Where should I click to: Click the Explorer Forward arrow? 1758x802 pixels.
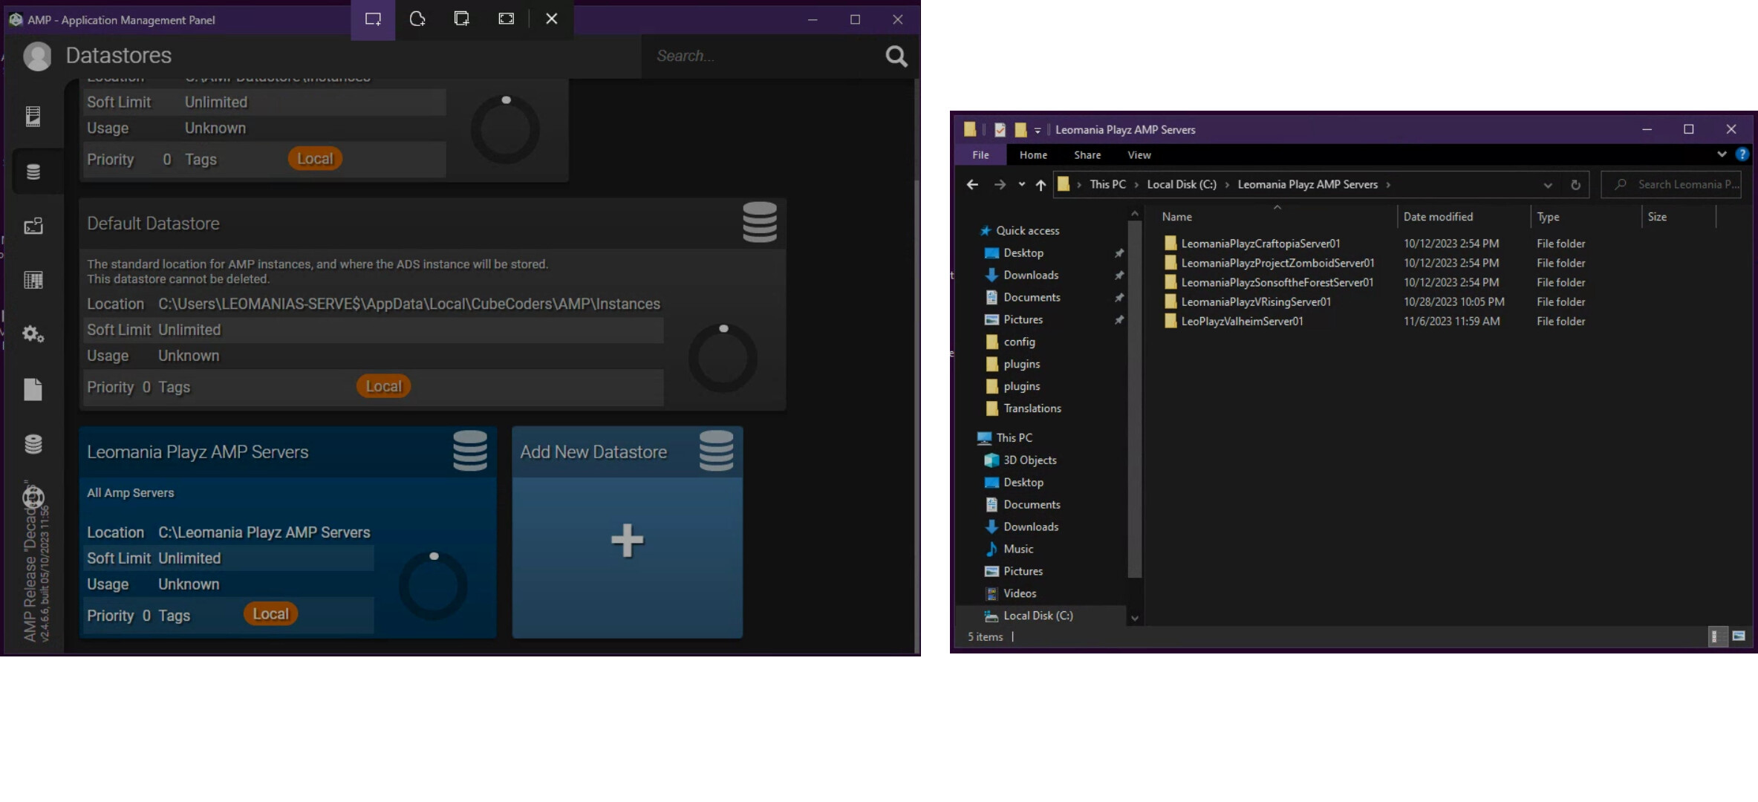tap(1000, 185)
